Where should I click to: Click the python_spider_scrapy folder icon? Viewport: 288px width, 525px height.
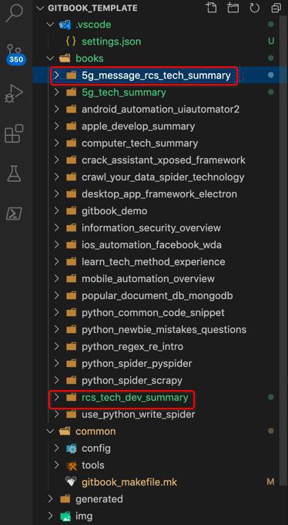pyautogui.click(x=71, y=380)
